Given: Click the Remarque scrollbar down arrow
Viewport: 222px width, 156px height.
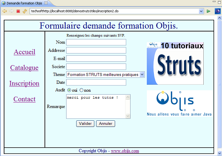Looking at the screenshot, I should (x=128, y=116).
